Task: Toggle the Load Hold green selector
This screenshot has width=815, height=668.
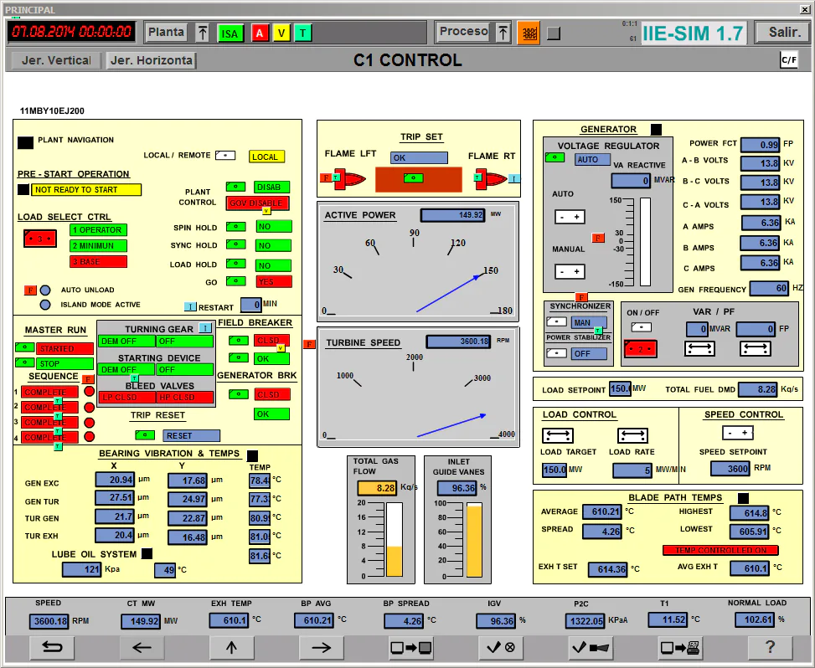Action: (236, 264)
